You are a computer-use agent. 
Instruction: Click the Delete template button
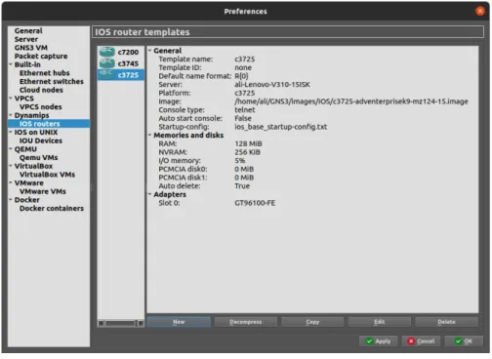click(446, 322)
